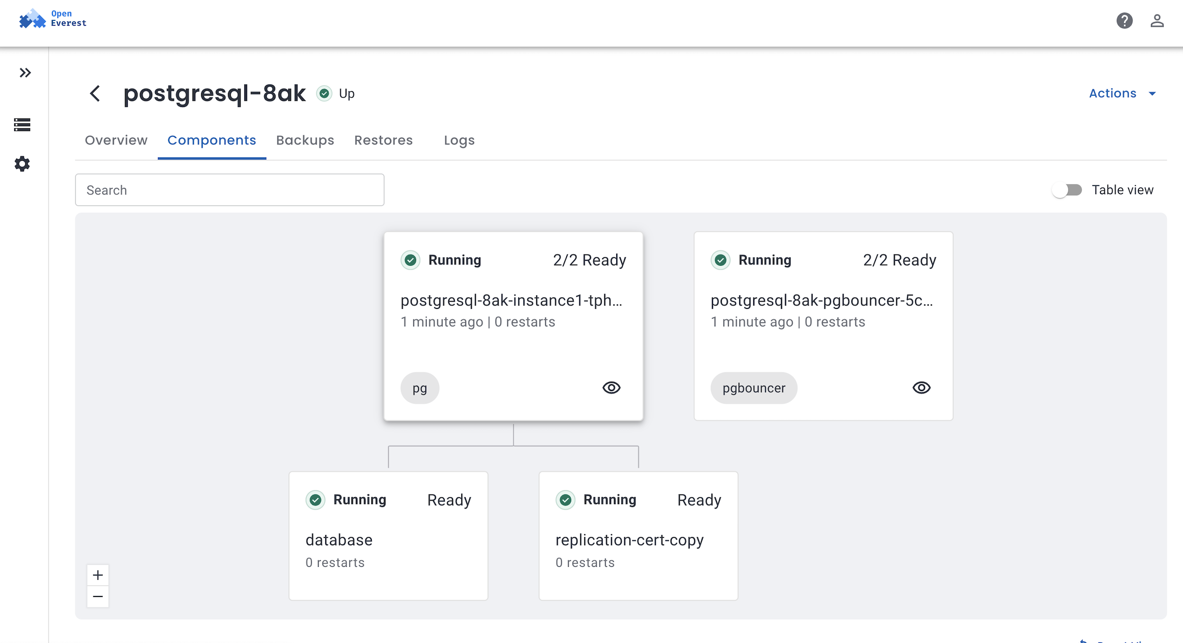
Task: Select the pgbouncer chip label
Action: pos(754,388)
